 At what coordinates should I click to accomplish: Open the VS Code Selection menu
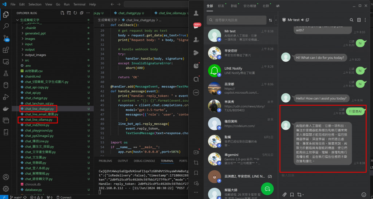(35, 4)
